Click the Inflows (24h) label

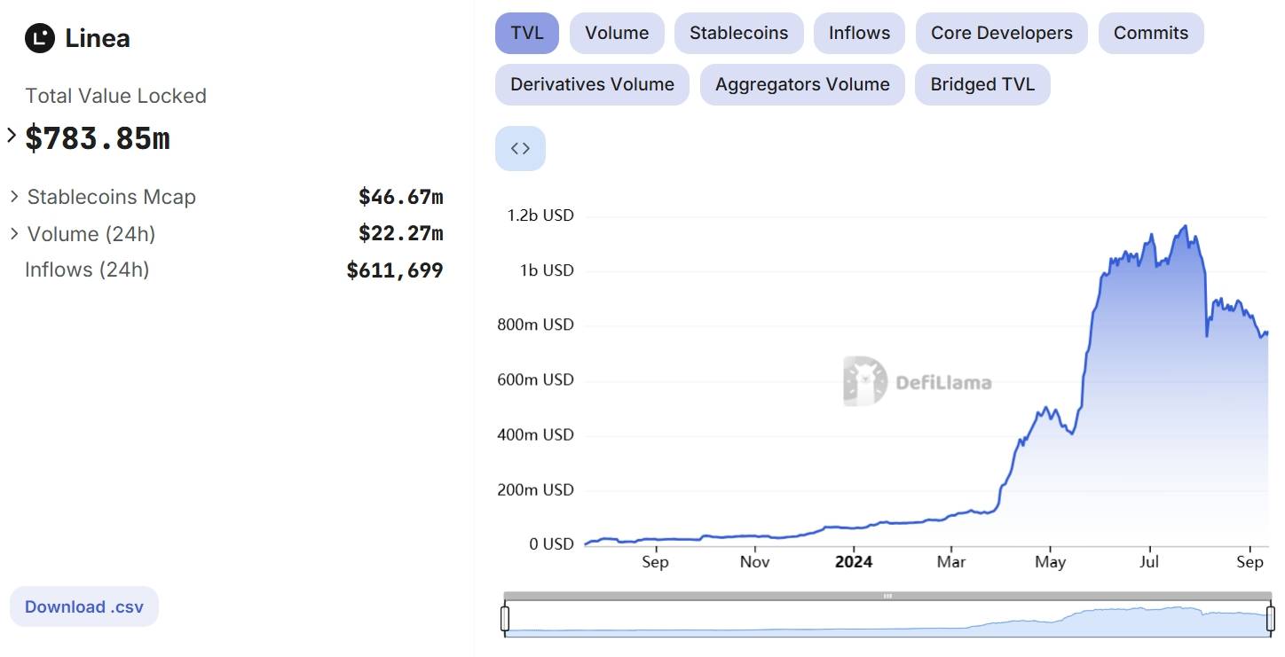87,270
